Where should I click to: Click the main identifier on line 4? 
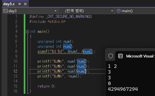[x=42, y=32]
